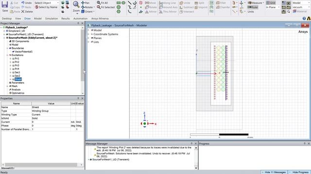This screenshot has height=174, width=311.
Task: Select Optimetrics node in project tree
Action: (x=18, y=93)
